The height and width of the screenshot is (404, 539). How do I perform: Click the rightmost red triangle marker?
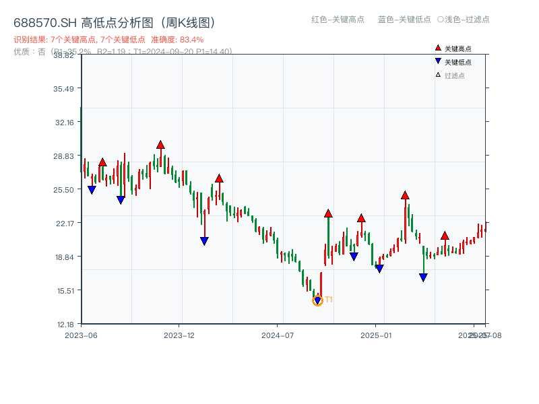pos(445,236)
